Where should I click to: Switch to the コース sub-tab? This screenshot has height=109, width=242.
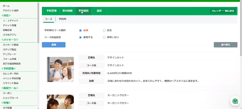pyautogui.click(x=49, y=19)
